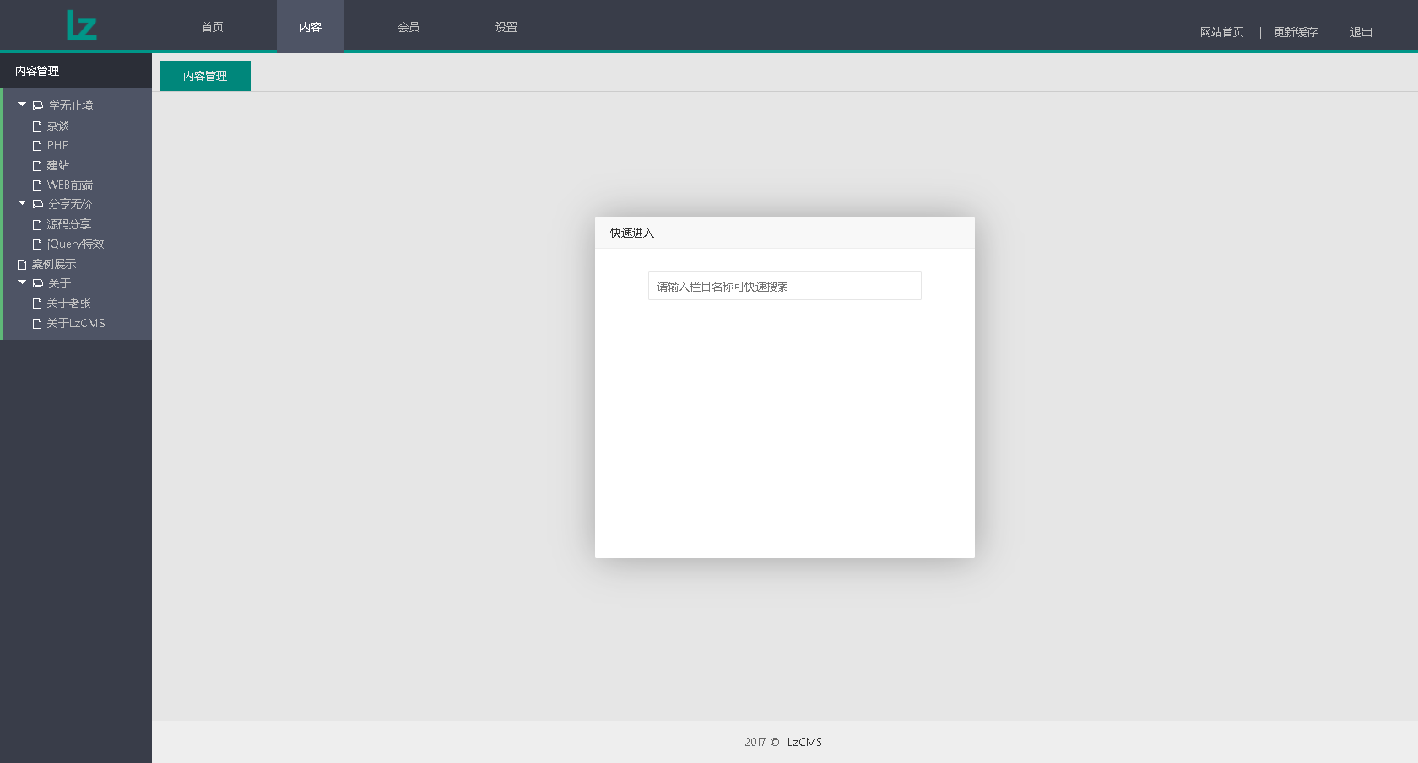The width and height of the screenshot is (1418, 763).
Task: Click the folder icon beside 分享无价
Action: click(38, 204)
